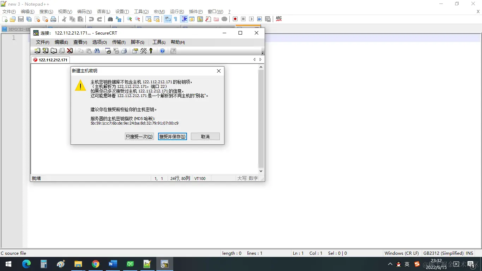Click 取消 button in host key dialog
Image resolution: width=482 pixels, height=271 pixels.
pyautogui.click(x=205, y=137)
